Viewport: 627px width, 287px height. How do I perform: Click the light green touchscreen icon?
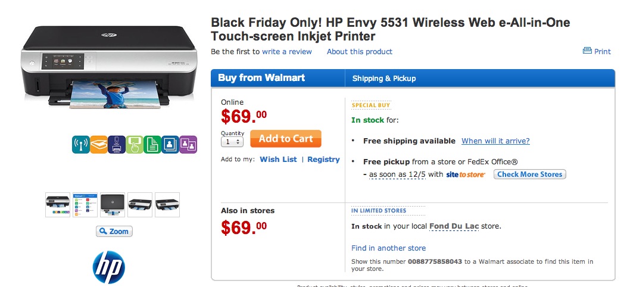coord(134,144)
